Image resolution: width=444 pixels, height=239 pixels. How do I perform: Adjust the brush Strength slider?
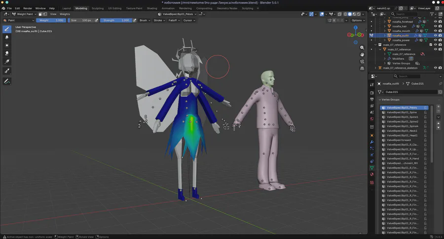tap(116, 20)
